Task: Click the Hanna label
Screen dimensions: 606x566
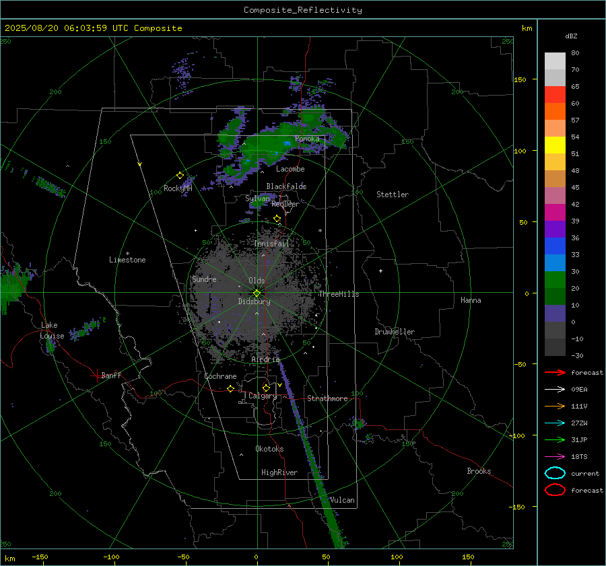Action: [471, 300]
